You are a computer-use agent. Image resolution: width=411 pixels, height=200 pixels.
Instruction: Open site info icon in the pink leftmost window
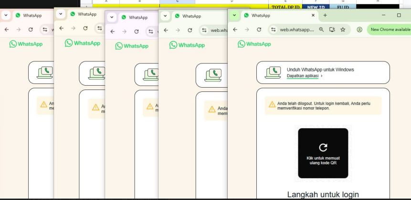45,30
